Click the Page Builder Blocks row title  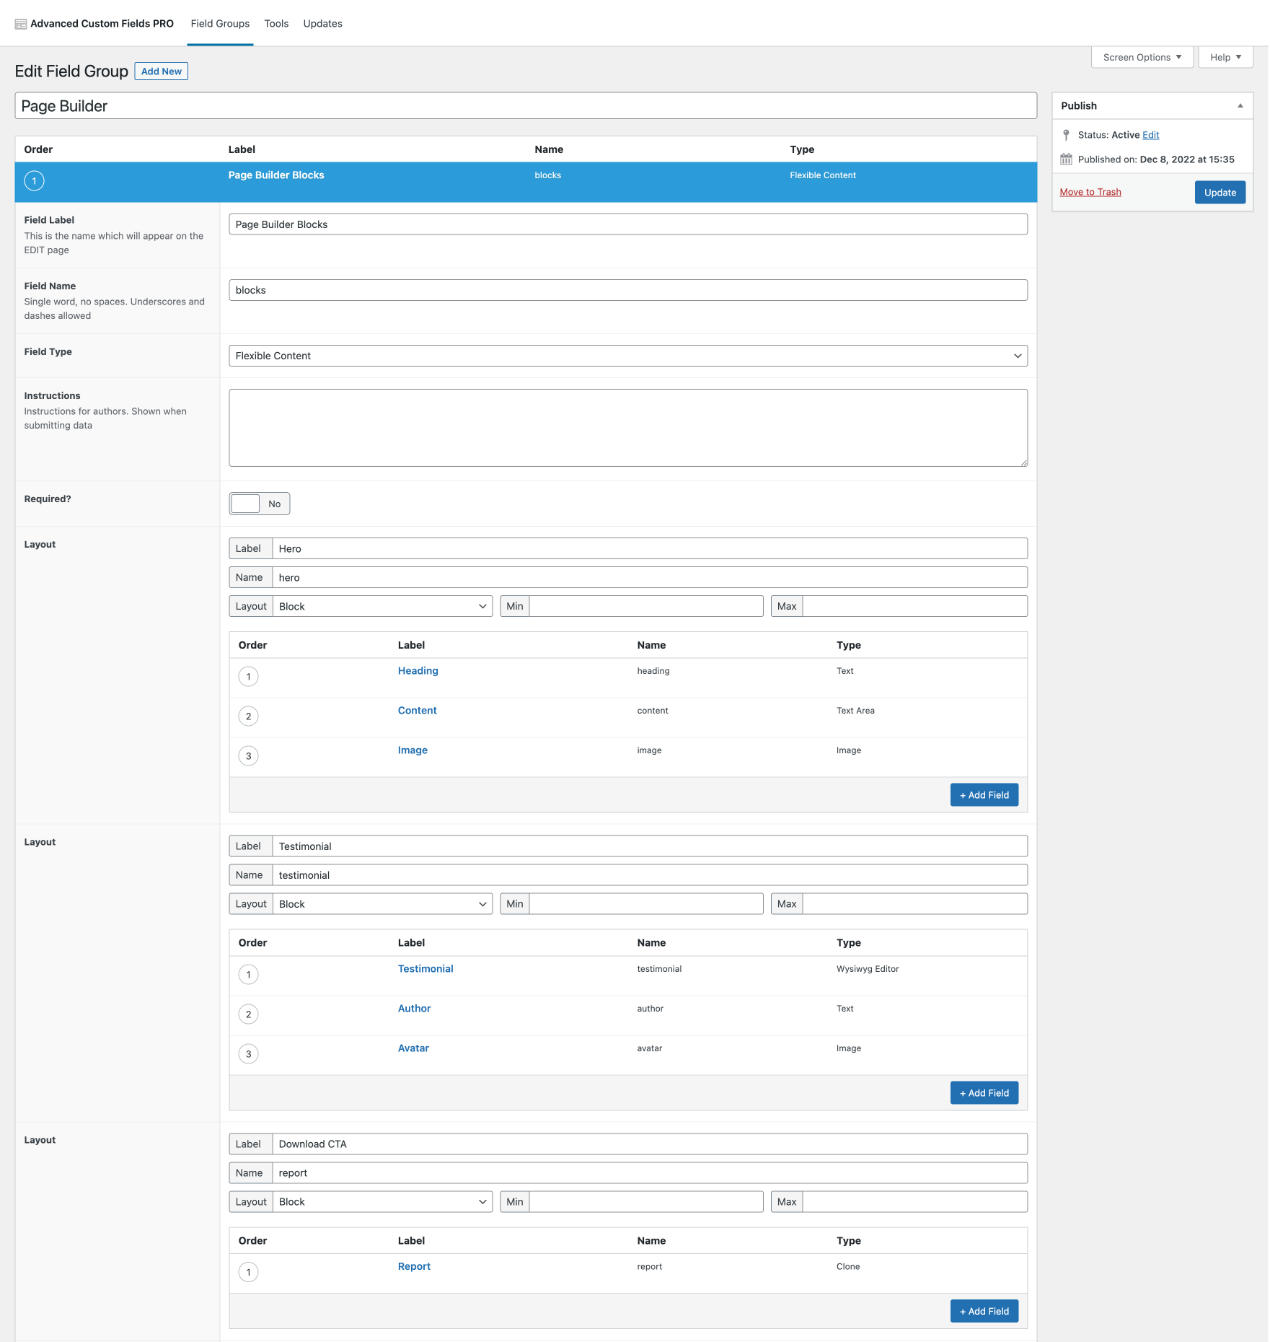(x=276, y=175)
